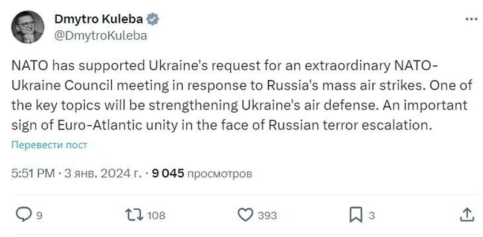Click "Перевести пост" translate link
Viewport: 483px width, 237px height.
(x=50, y=145)
